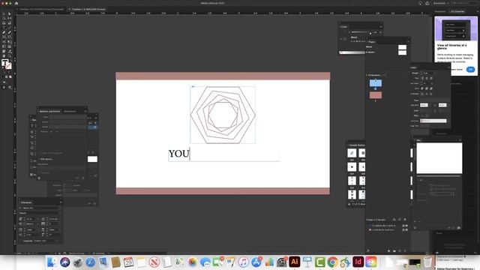The height and width of the screenshot is (270, 480).
Task: Click the Fill text color box
Action: click(4, 63)
